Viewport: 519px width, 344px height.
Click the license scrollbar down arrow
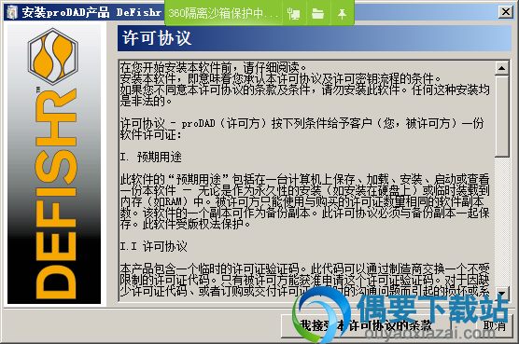502,294
